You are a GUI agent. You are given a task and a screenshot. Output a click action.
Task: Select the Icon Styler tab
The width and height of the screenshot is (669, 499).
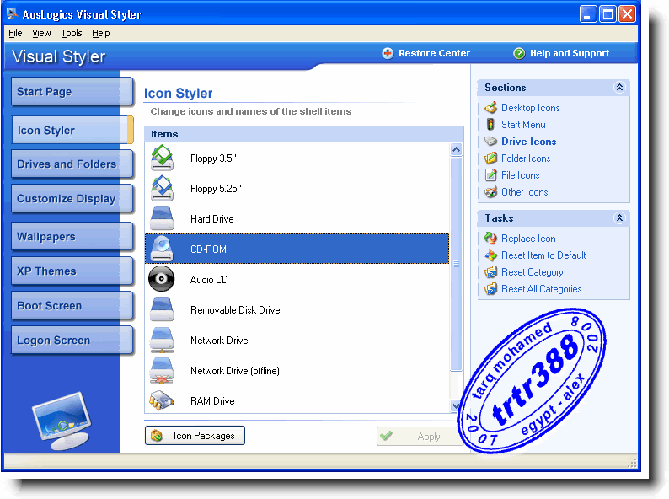[x=72, y=130]
